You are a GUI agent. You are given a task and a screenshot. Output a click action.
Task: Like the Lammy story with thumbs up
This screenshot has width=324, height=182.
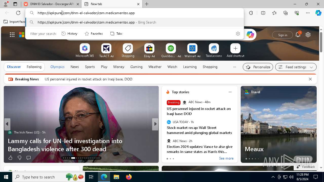pos(10,158)
